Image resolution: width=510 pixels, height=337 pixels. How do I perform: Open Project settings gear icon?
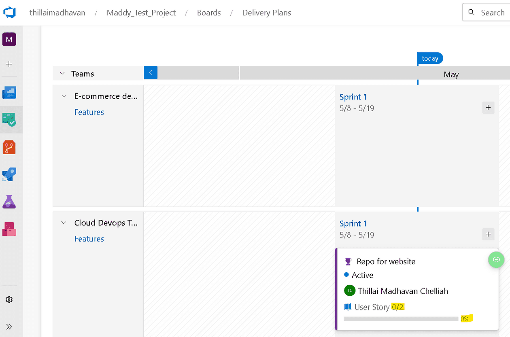coord(9,299)
